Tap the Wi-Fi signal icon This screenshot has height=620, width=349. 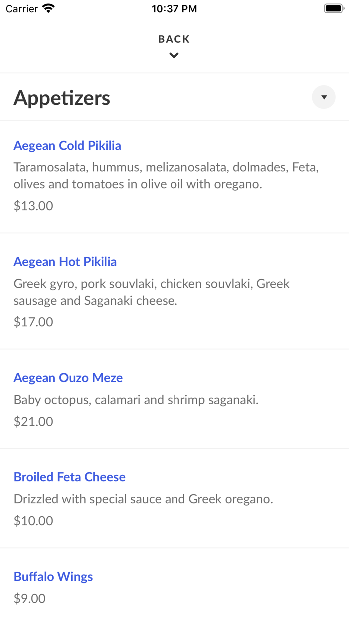point(48,8)
